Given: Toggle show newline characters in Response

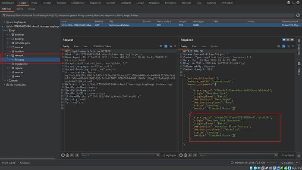Looking at the screenshot, I should click(x=288, y=46).
